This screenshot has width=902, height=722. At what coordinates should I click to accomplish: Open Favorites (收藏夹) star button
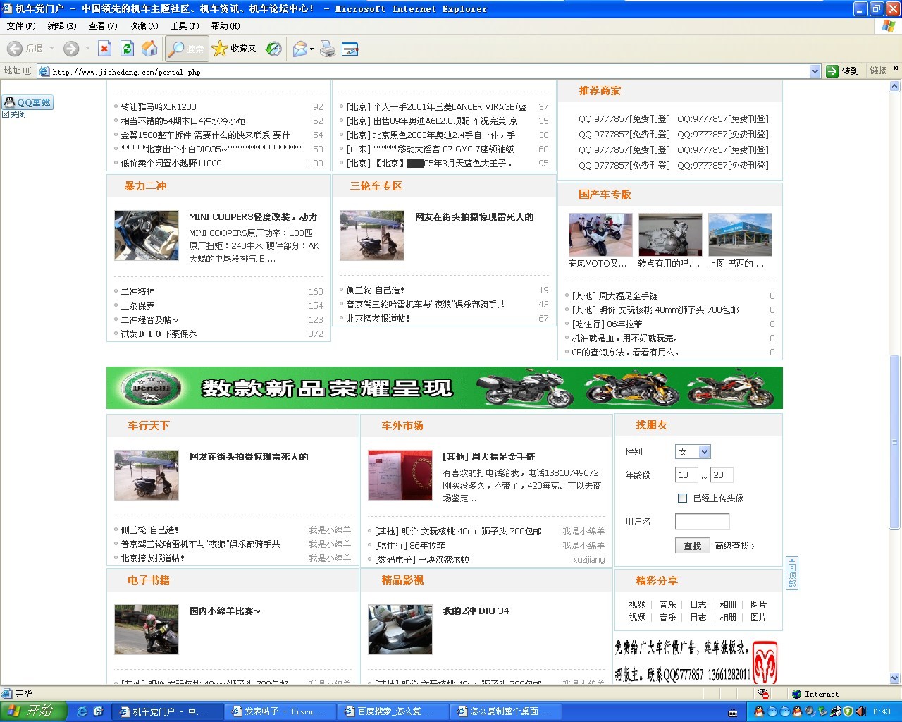coord(234,49)
